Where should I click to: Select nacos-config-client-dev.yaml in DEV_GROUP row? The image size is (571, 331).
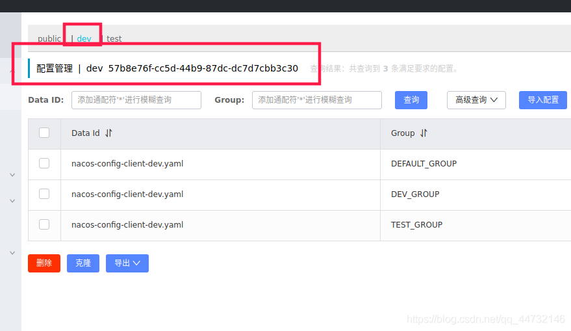(x=127, y=194)
